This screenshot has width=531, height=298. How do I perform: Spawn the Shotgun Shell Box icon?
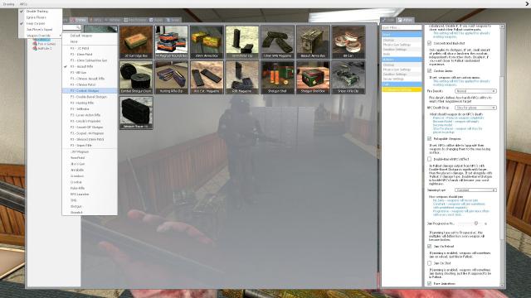[313, 77]
